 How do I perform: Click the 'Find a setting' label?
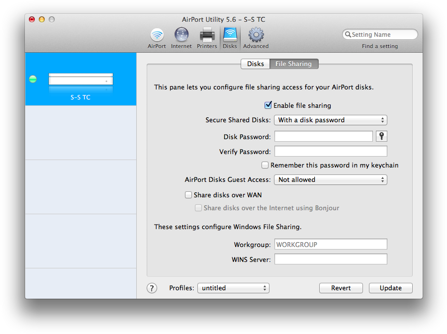[380, 46]
